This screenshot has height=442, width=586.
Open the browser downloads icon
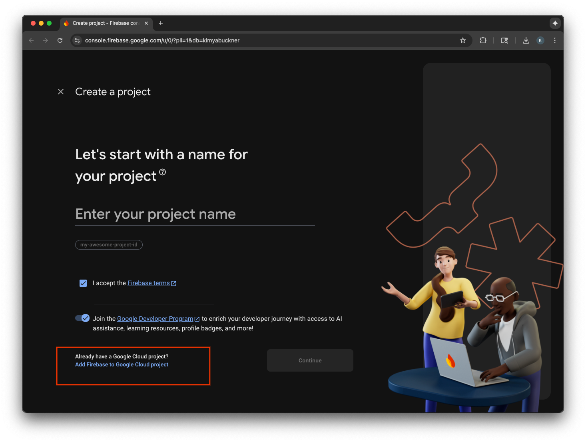(x=526, y=40)
